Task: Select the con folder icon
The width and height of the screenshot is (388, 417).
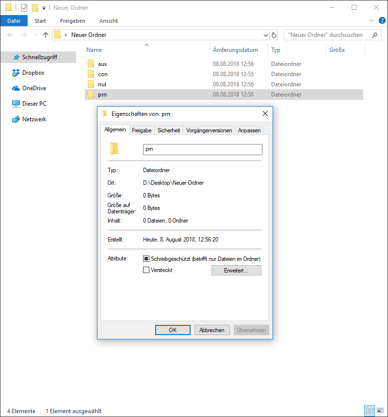Action: [91, 74]
